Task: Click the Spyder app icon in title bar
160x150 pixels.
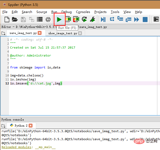Action: pyautogui.click(x=5, y=5)
